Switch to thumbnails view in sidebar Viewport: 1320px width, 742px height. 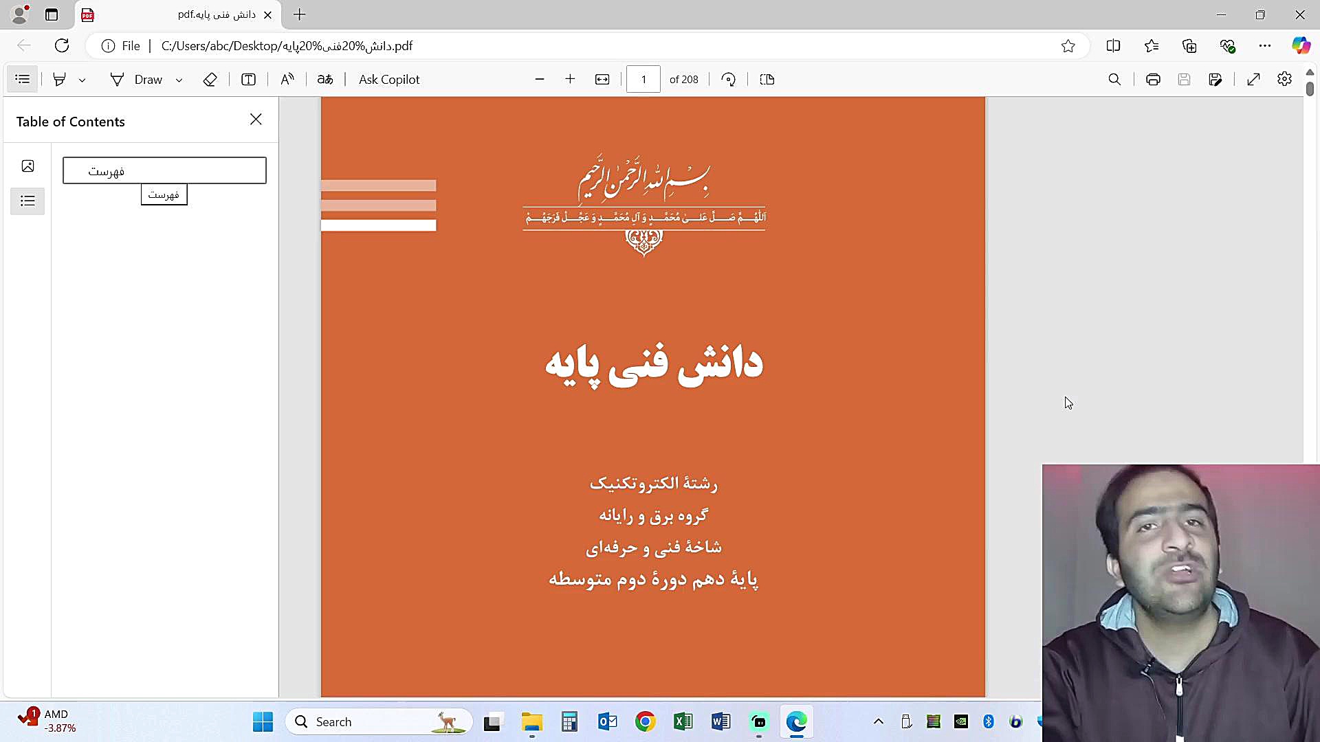27,166
